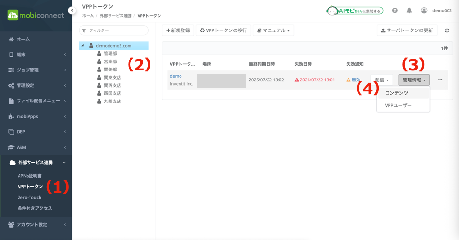
Task: Click the user account avatar icon
Action: [x=424, y=10]
